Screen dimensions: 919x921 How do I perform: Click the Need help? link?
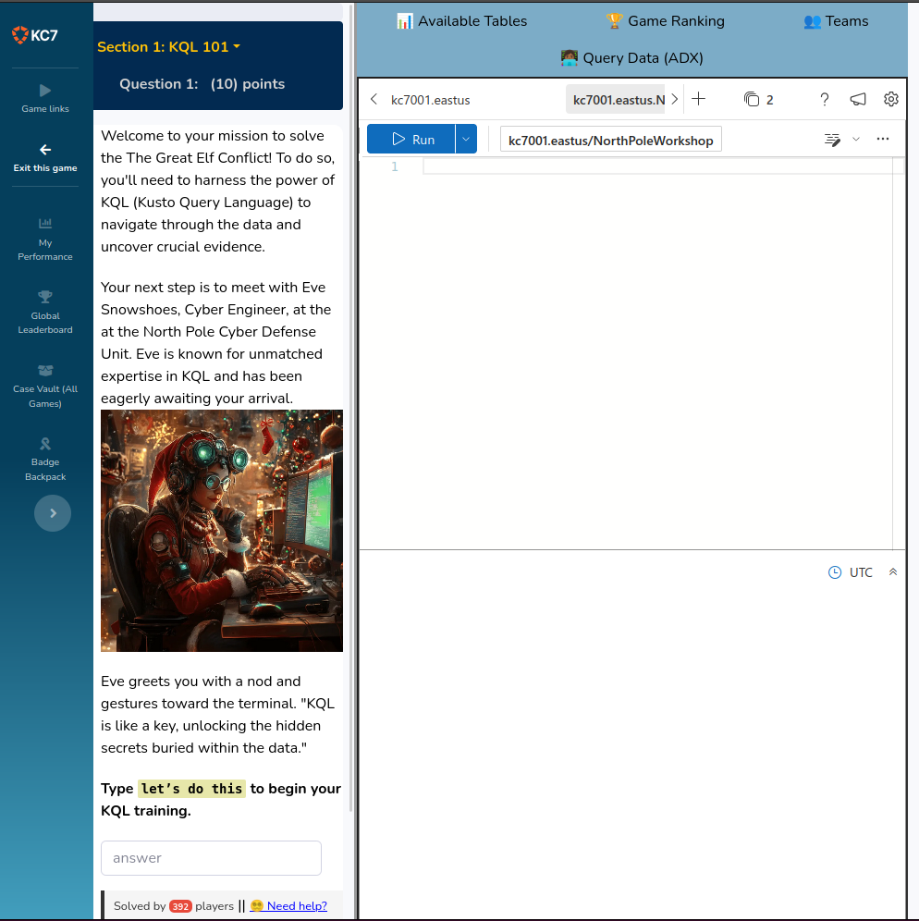click(296, 906)
